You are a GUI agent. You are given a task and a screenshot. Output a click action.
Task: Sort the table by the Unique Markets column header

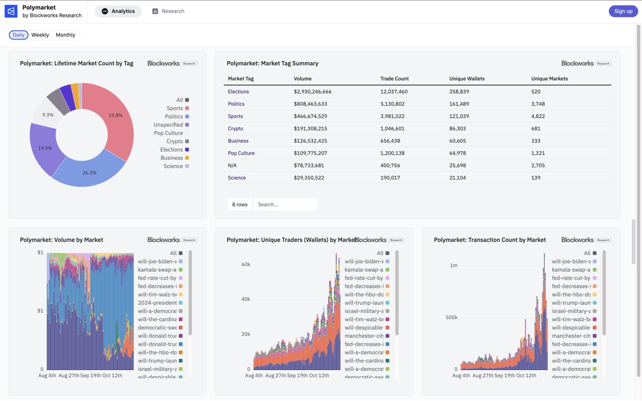click(x=549, y=79)
